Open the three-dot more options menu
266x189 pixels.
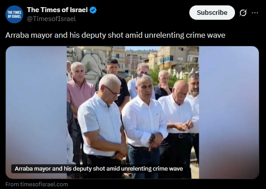pyautogui.click(x=255, y=13)
